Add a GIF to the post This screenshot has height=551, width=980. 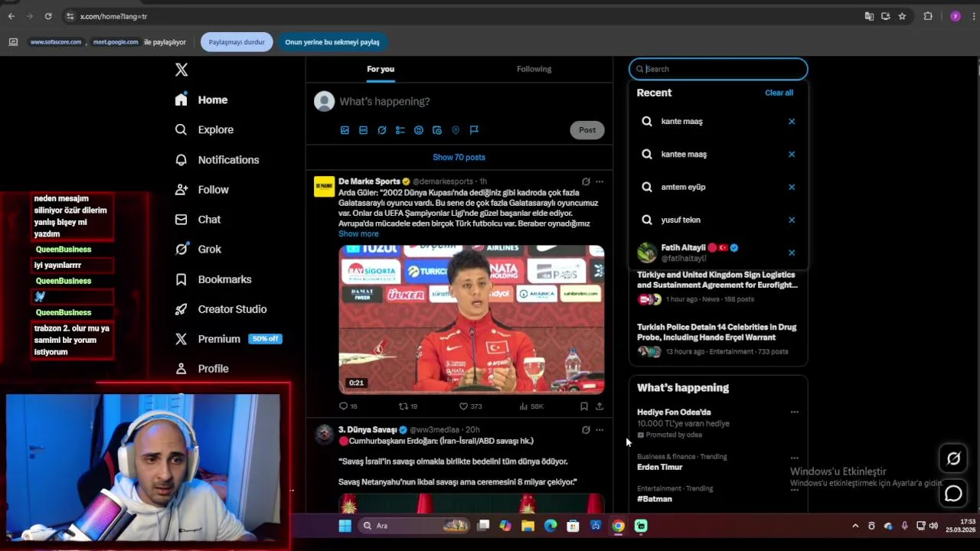[363, 130]
